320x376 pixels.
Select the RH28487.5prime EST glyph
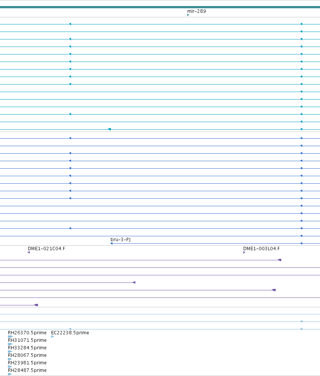10,374
